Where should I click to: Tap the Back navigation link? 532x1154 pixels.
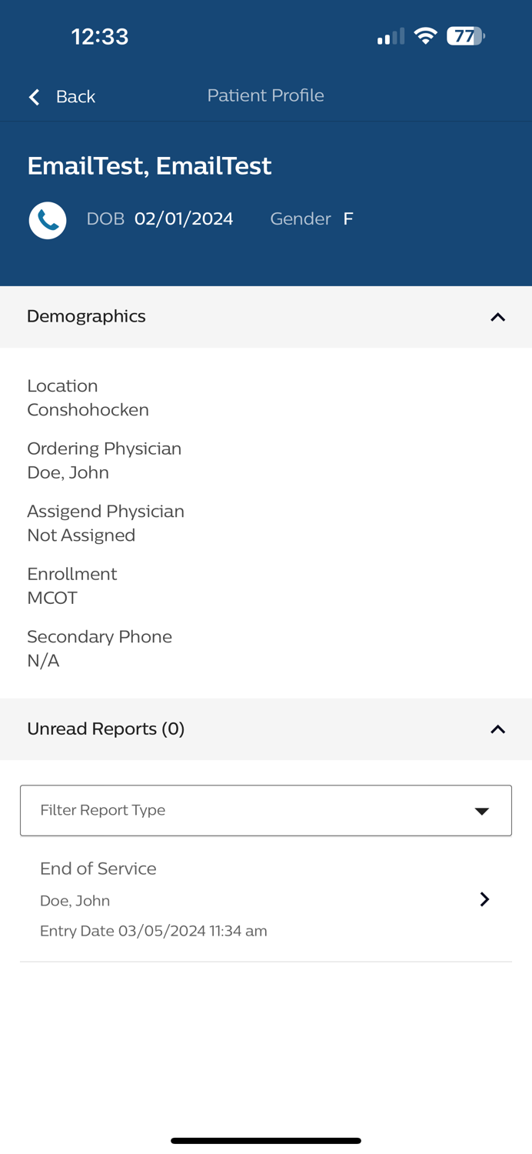pyautogui.click(x=75, y=96)
